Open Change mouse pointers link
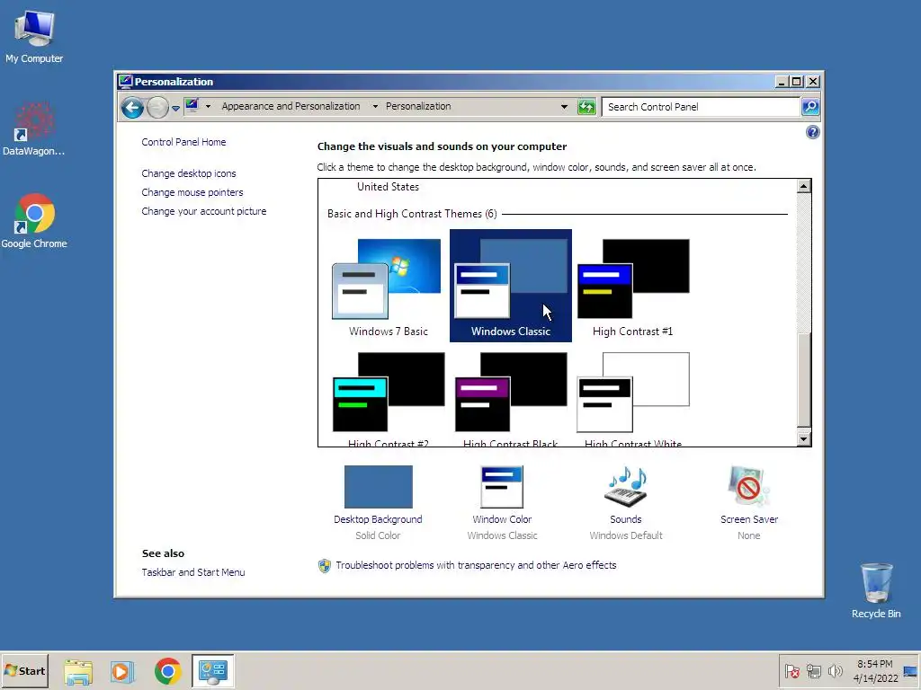 (192, 192)
